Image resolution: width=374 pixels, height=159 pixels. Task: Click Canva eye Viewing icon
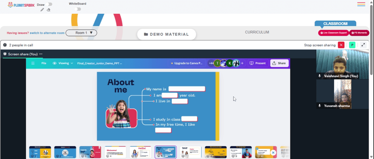pyautogui.click(x=55, y=63)
